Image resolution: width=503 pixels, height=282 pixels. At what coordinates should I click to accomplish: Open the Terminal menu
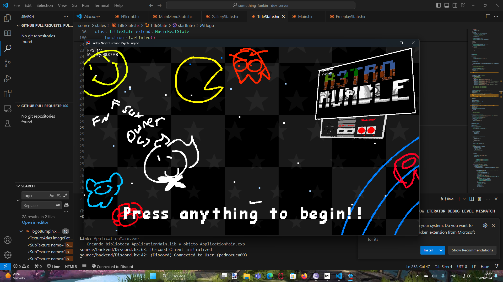click(101, 5)
